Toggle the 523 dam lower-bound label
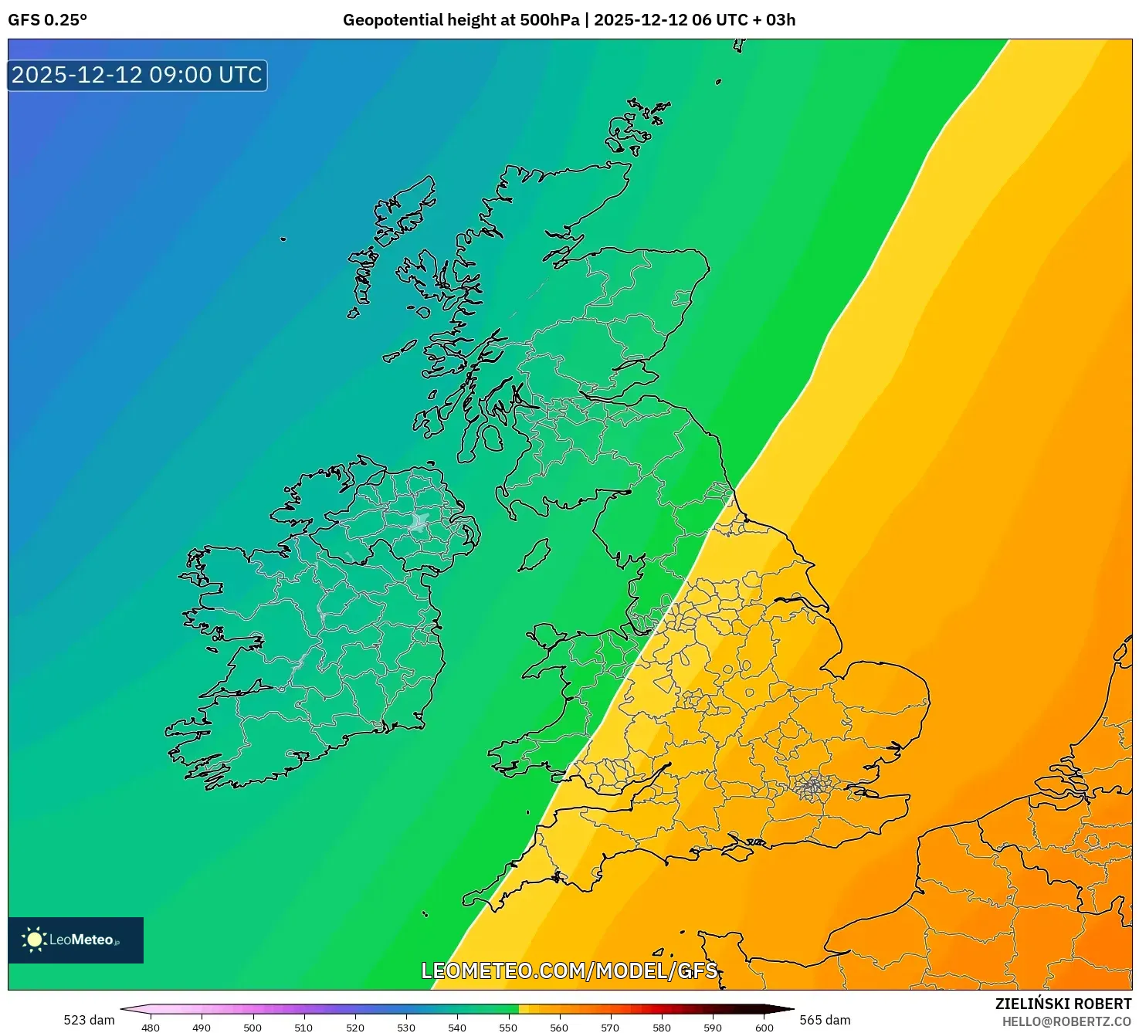Image resolution: width=1139 pixels, height=1033 pixels. coord(89,1020)
